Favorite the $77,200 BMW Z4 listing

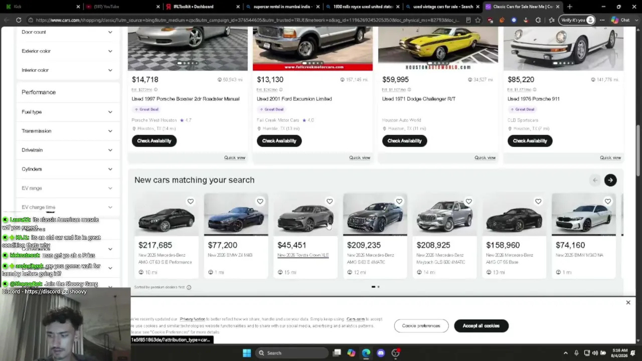tap(260, 202)
